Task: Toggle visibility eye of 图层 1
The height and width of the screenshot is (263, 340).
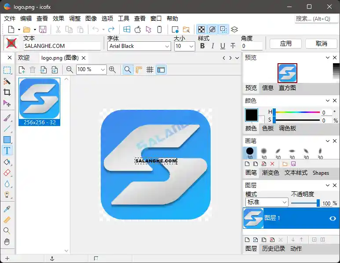Action: [333, 218]
